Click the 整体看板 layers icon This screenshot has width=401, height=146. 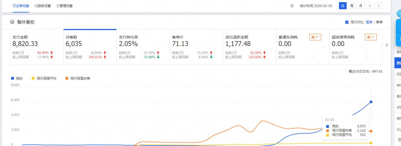tap(12, 22)
